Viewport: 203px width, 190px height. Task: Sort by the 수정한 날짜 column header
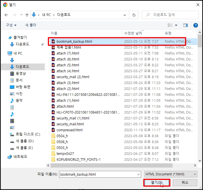133,33
